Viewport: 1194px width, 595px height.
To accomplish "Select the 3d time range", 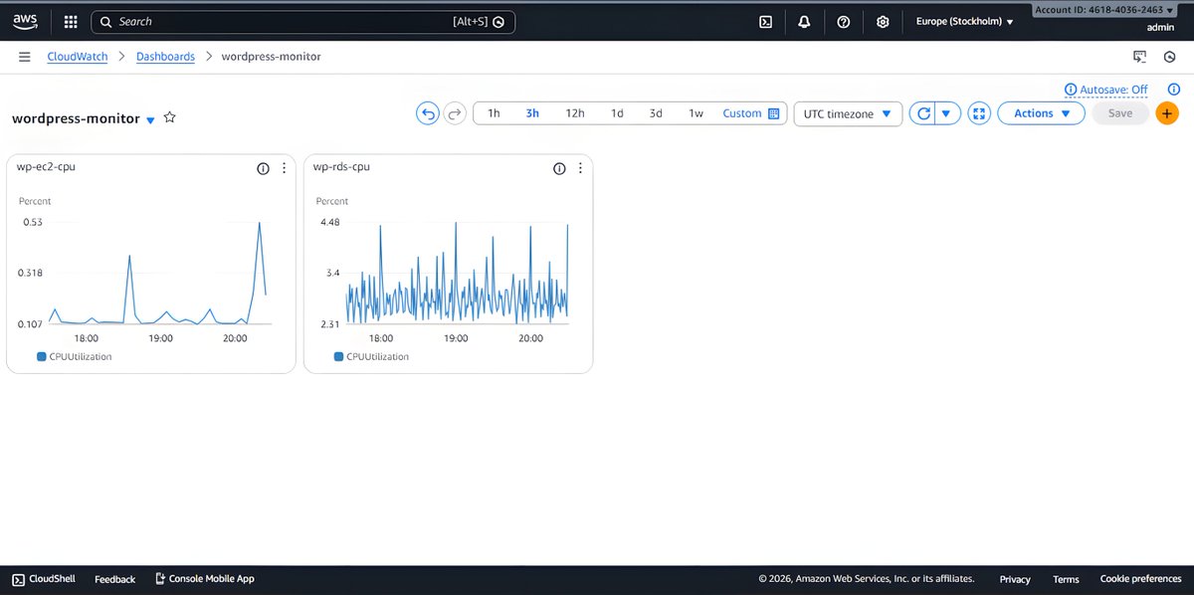I will point(656,113).
